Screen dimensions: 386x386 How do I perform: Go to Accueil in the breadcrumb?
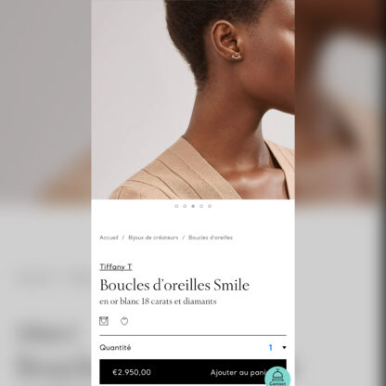(x=109, y=238)
